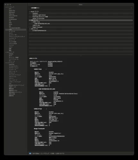138x160 pixels.
Task: Select Fibre Channel in the sidebar
Action: (x=13, y=16)
